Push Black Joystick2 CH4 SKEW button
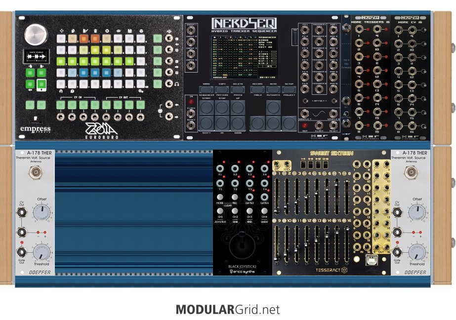 (264, 211)
